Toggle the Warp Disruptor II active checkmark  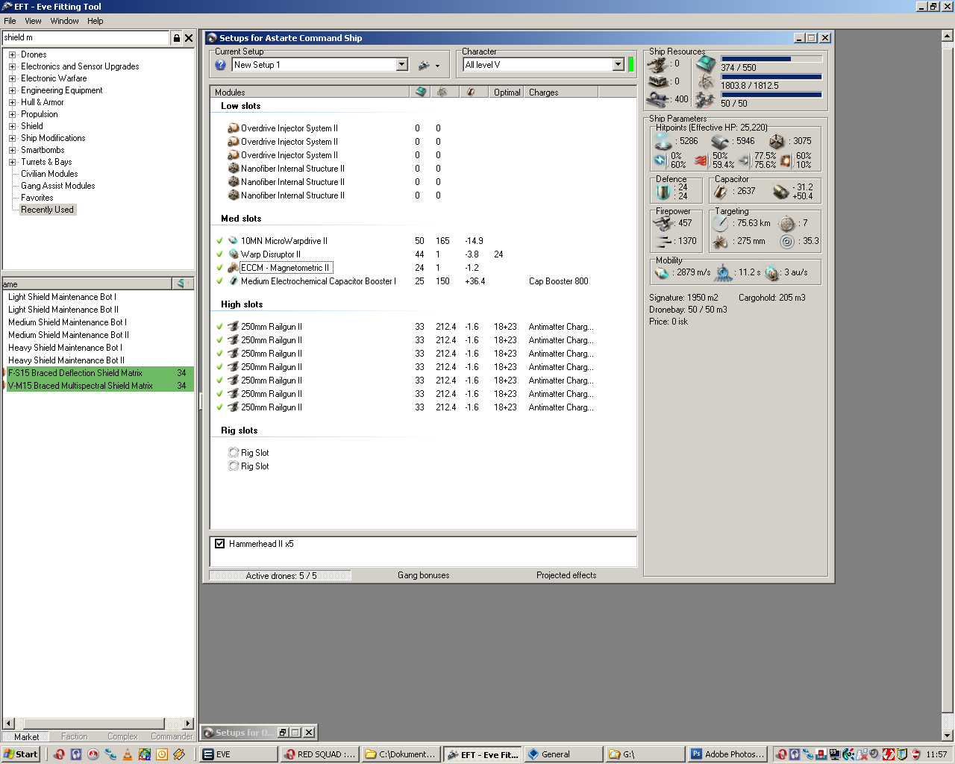click(x=219, y=254)
